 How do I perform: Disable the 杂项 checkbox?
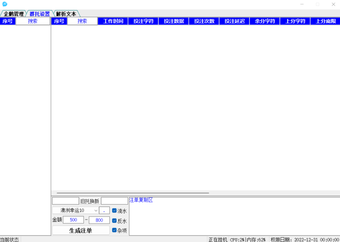(114, 230)
